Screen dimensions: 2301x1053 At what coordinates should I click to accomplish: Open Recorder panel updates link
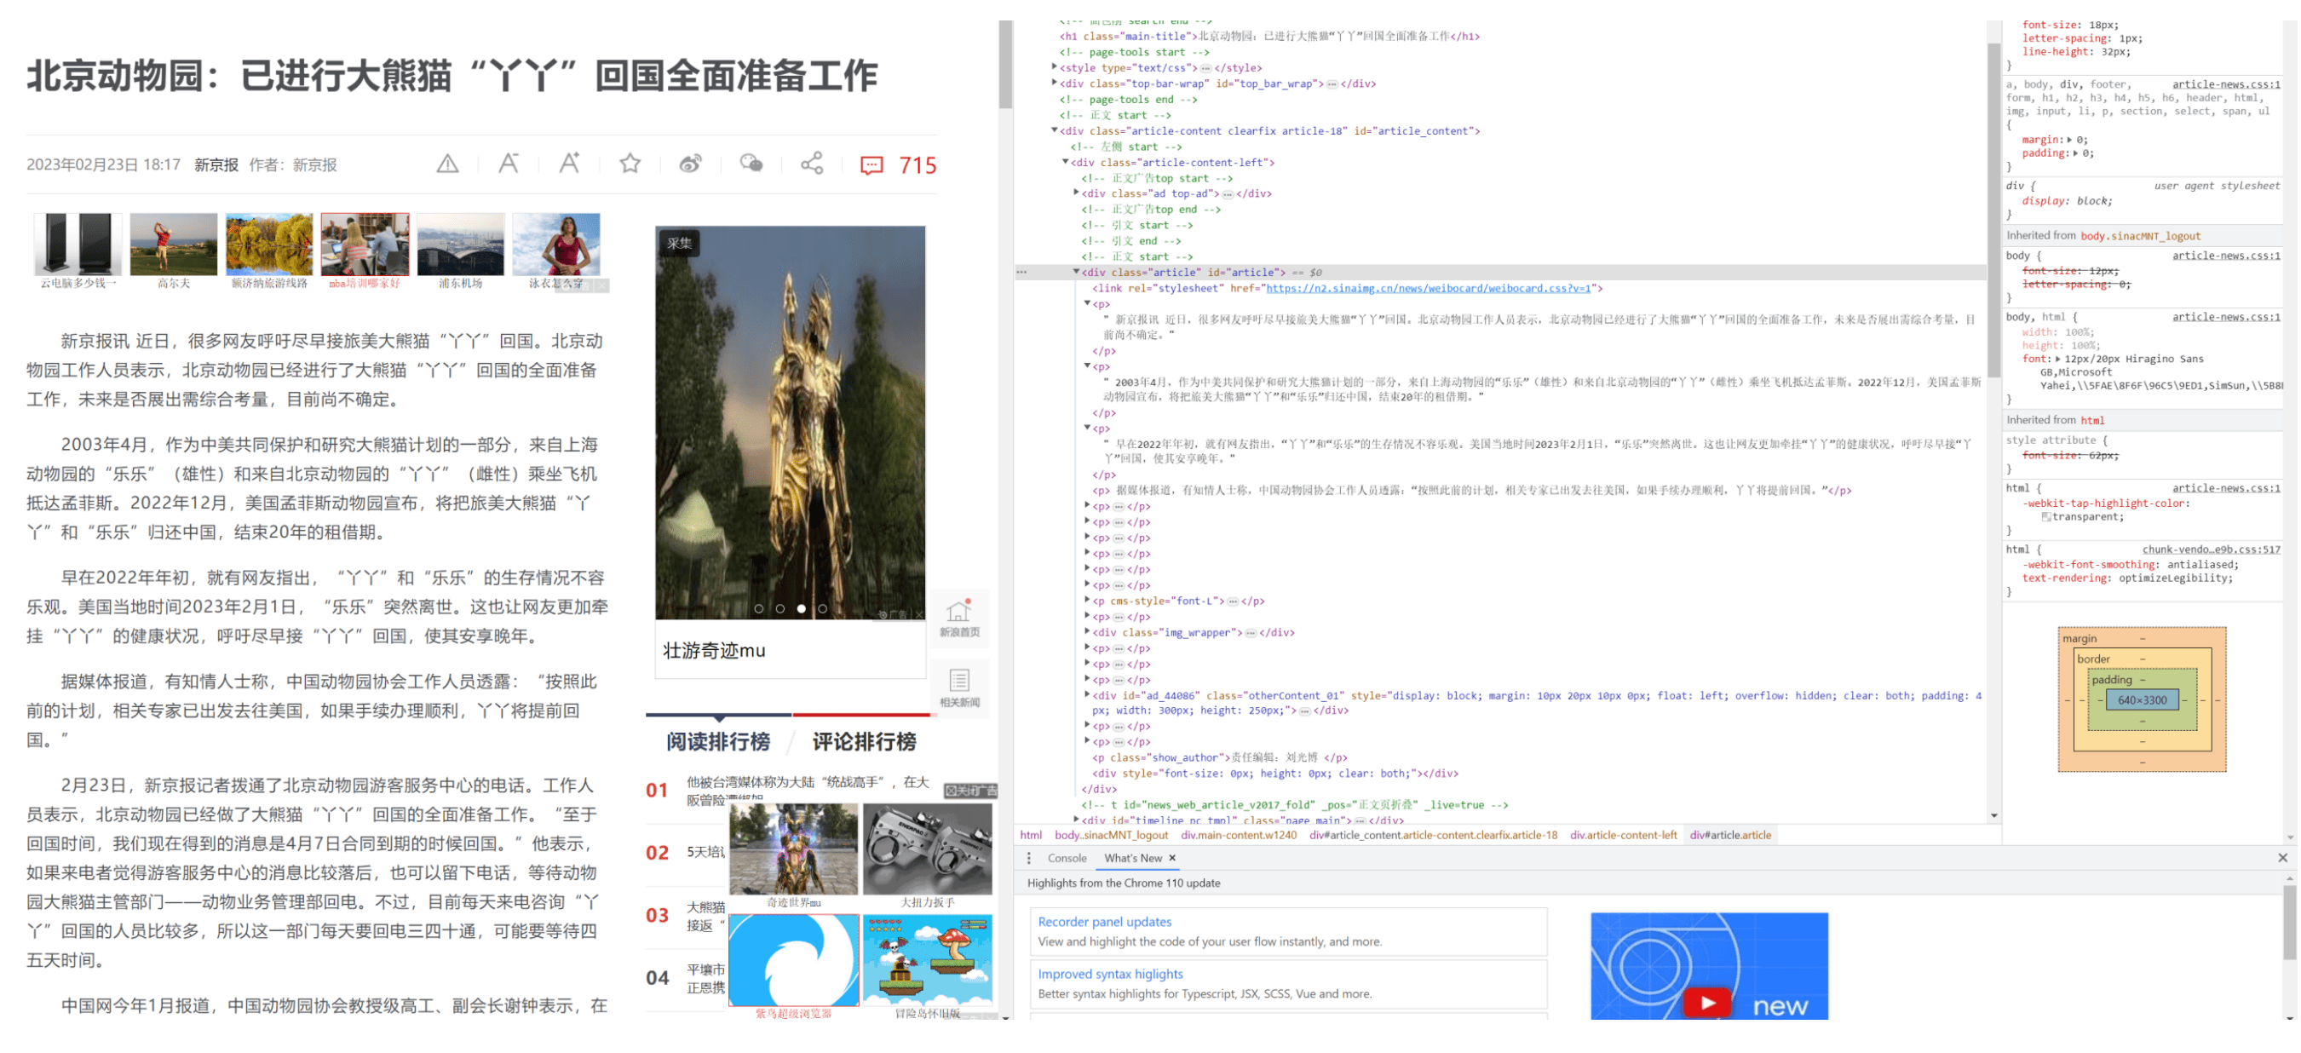1104,922
